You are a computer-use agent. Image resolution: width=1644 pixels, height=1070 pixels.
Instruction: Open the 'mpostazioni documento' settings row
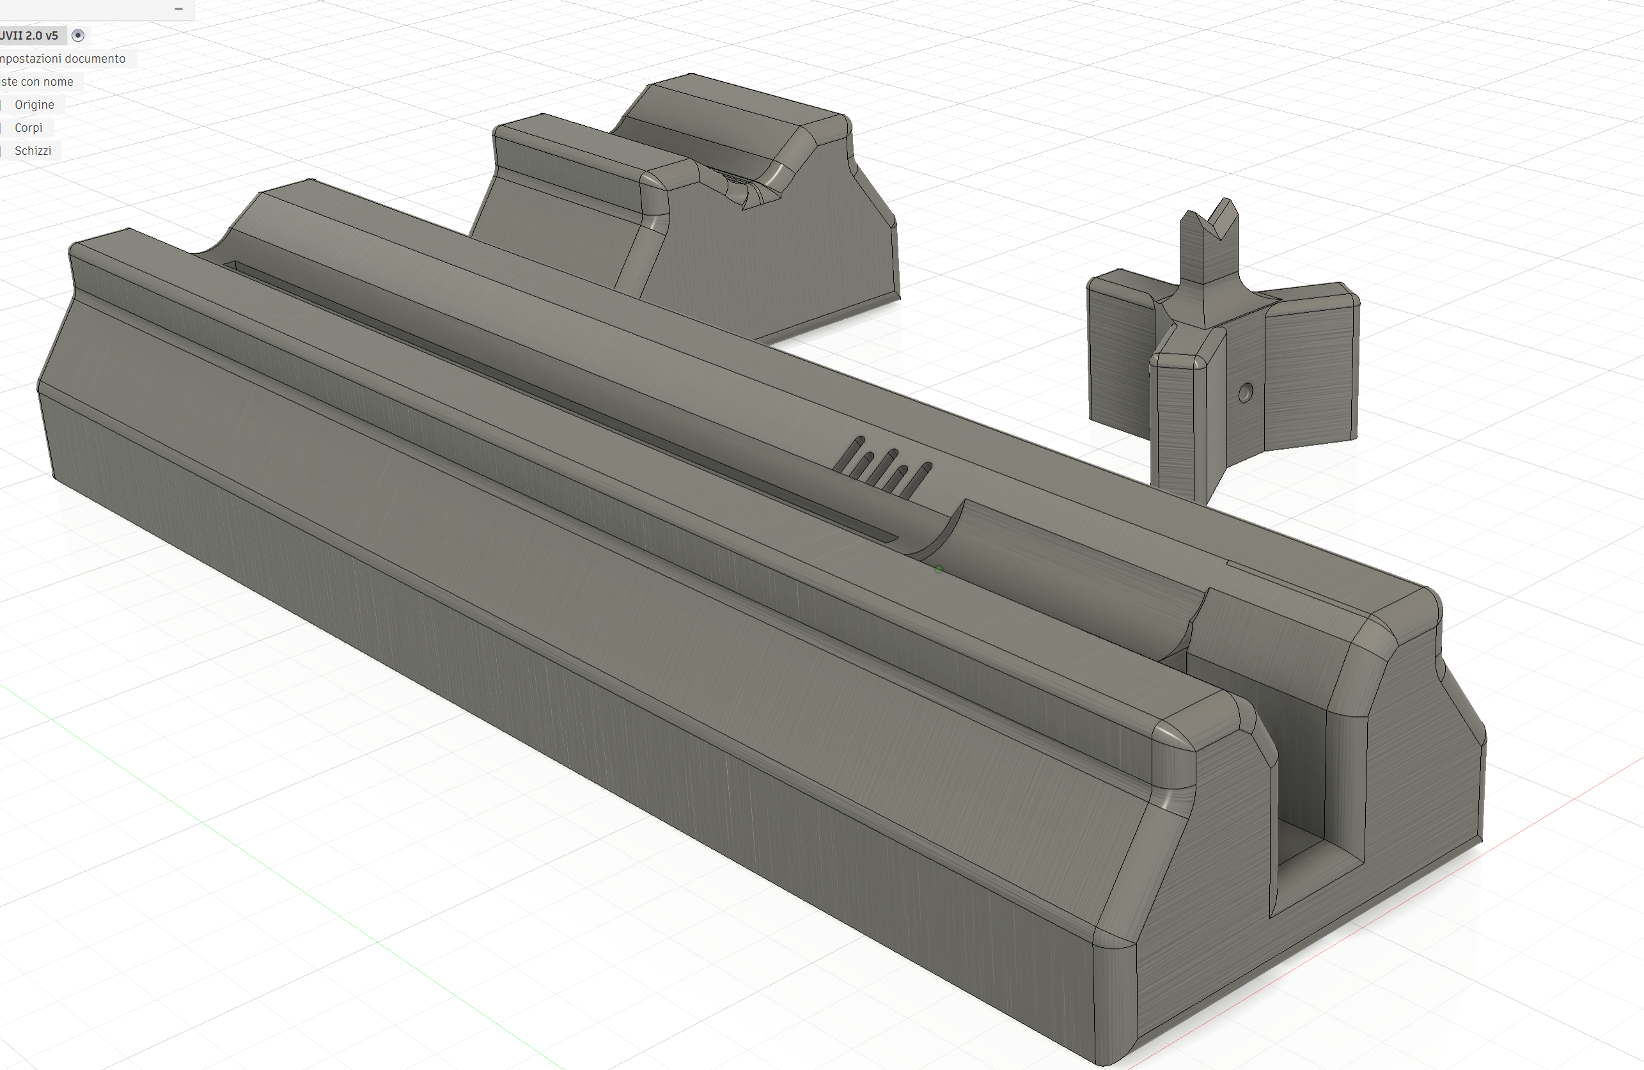(x=63, y=59)
